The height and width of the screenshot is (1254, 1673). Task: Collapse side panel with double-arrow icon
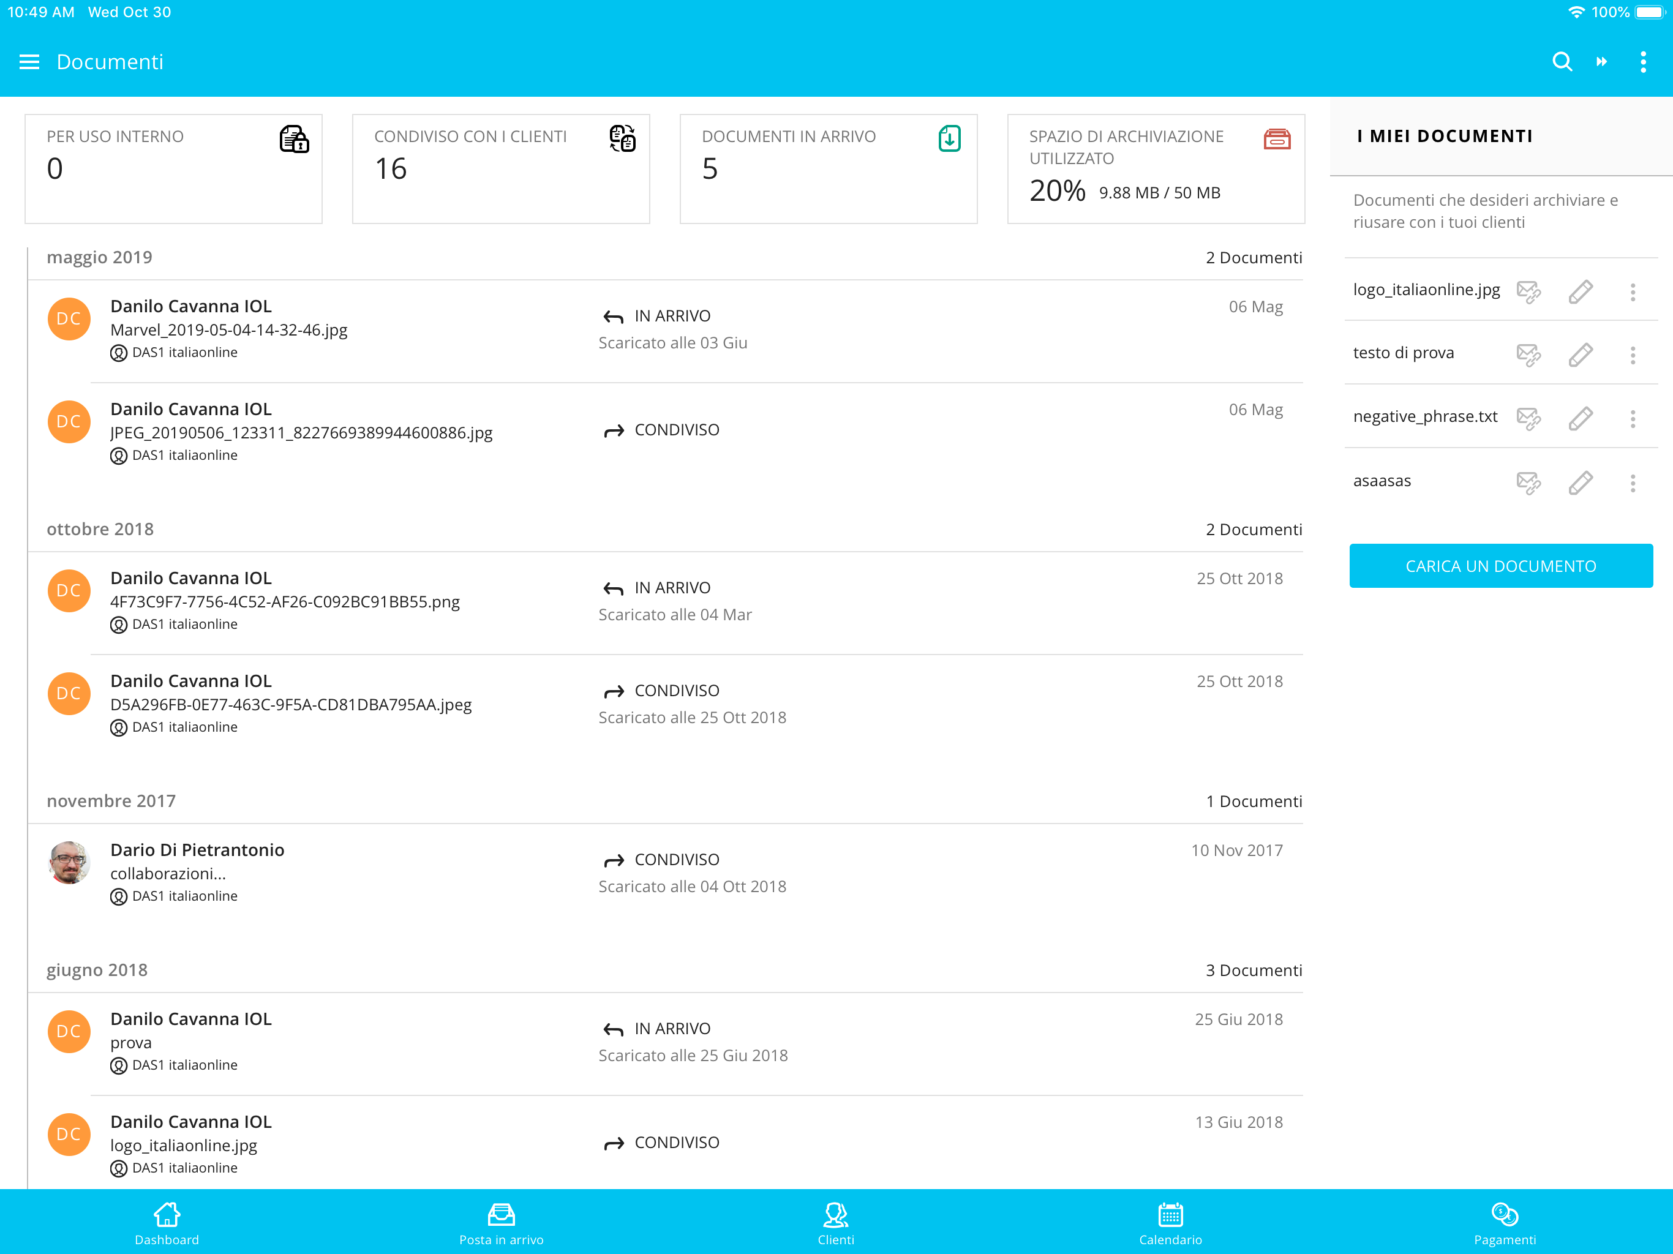coord(1602,62)
